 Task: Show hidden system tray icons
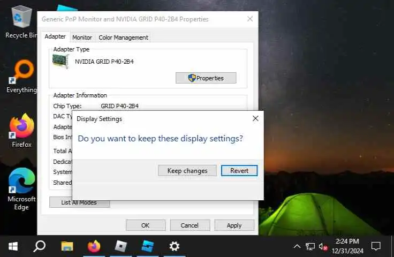(x=297, y=246)
